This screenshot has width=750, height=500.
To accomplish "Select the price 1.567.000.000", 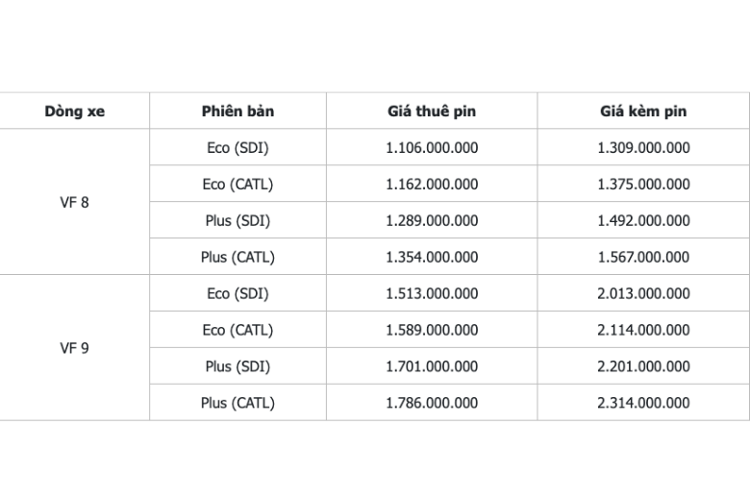I will [x=643, y=258].
